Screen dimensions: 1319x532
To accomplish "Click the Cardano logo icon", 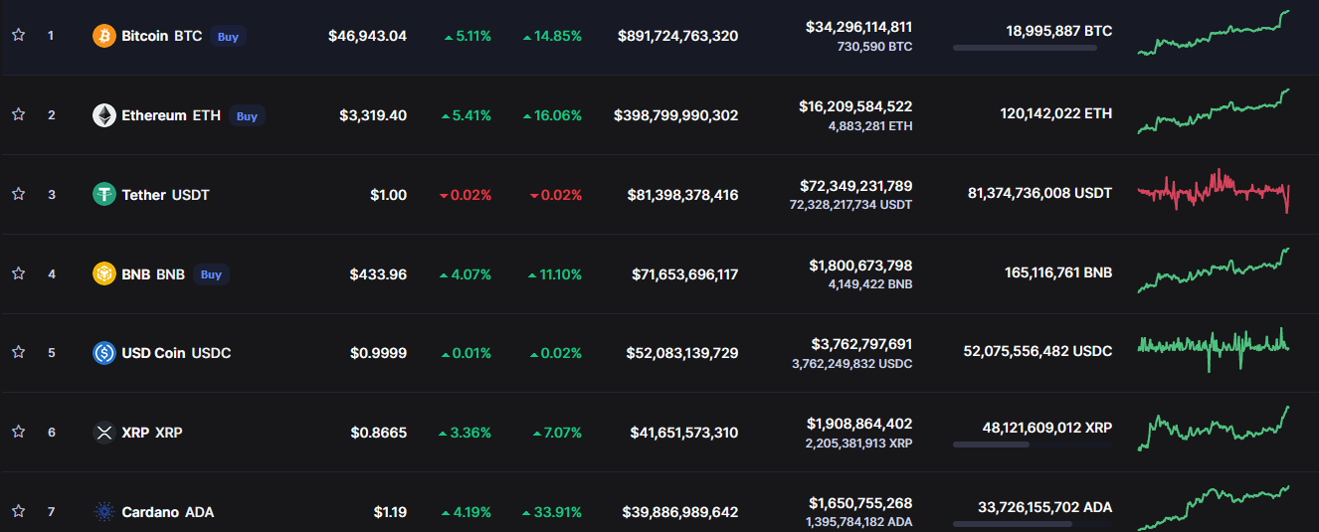I will (x=103, y=512).
